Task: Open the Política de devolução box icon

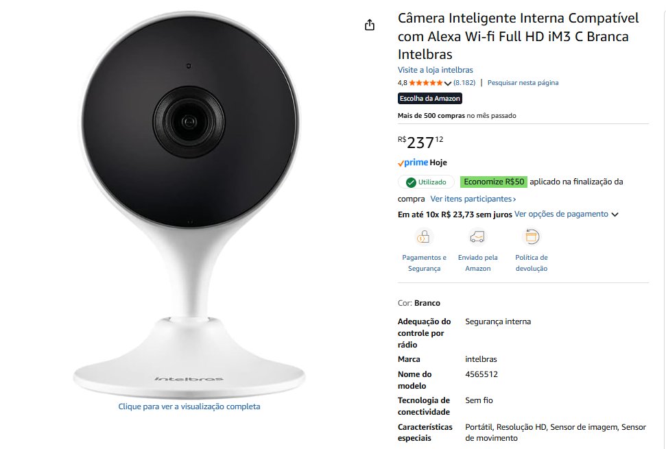Action: pos(532,236)
